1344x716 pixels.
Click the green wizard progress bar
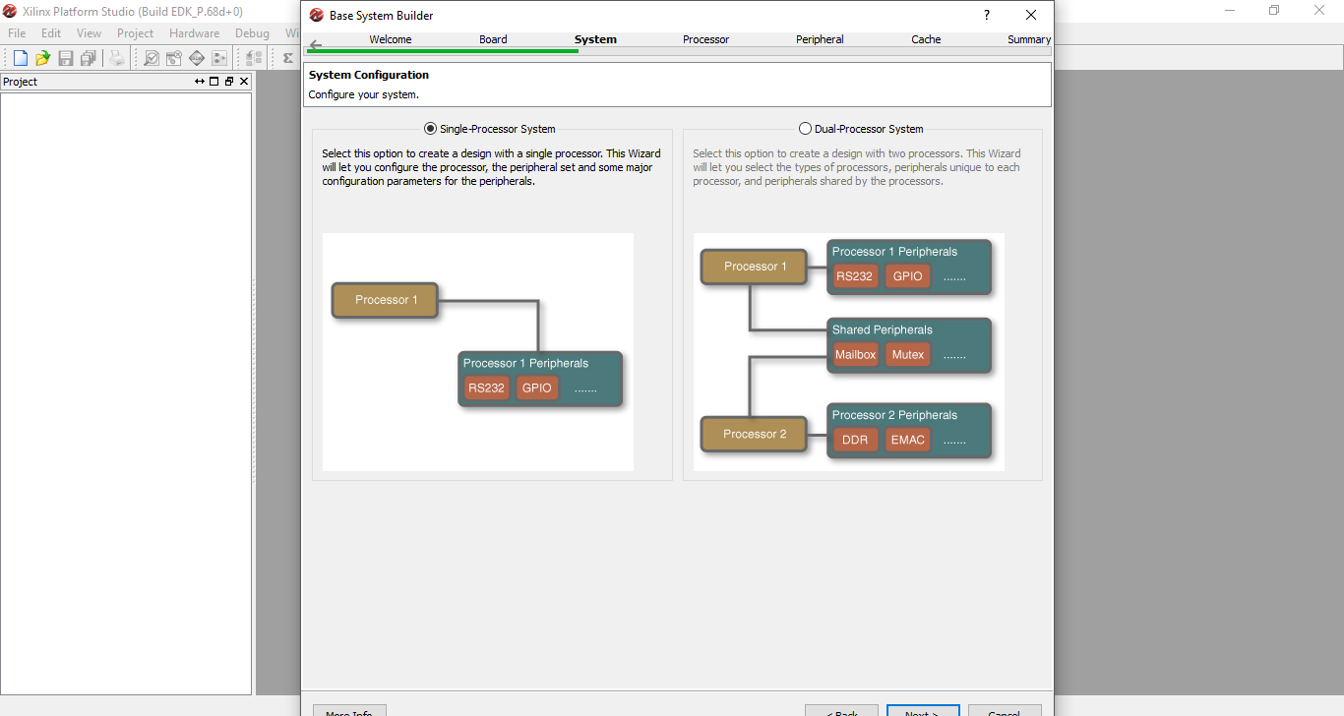tap(443, 50)
